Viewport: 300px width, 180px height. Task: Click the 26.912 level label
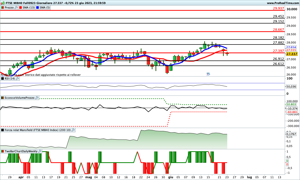tap(278, 59)
